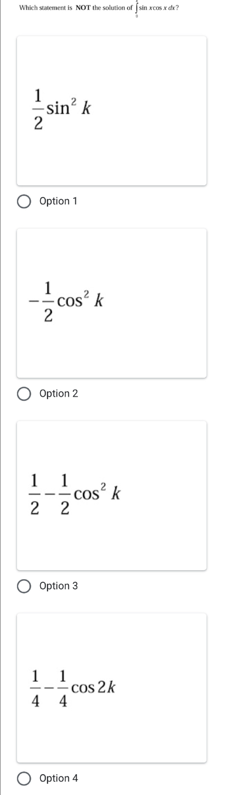This screenshot has width=230, height=795.
Task: Click the "Option 3" text label
Action: coord(59,586)
